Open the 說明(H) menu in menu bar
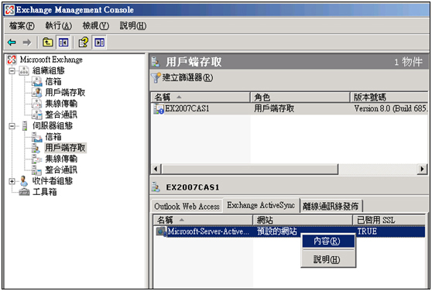The height and width of the screenshot is (291, 432). [133, 26]
